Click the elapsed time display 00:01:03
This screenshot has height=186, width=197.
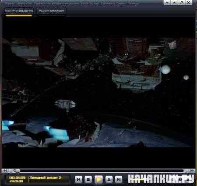[17, 178]
